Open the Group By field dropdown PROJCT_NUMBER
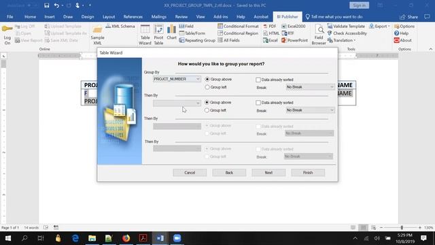 [x=177, y=79]
